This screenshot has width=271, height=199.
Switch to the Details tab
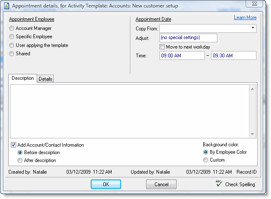(45, 79)
